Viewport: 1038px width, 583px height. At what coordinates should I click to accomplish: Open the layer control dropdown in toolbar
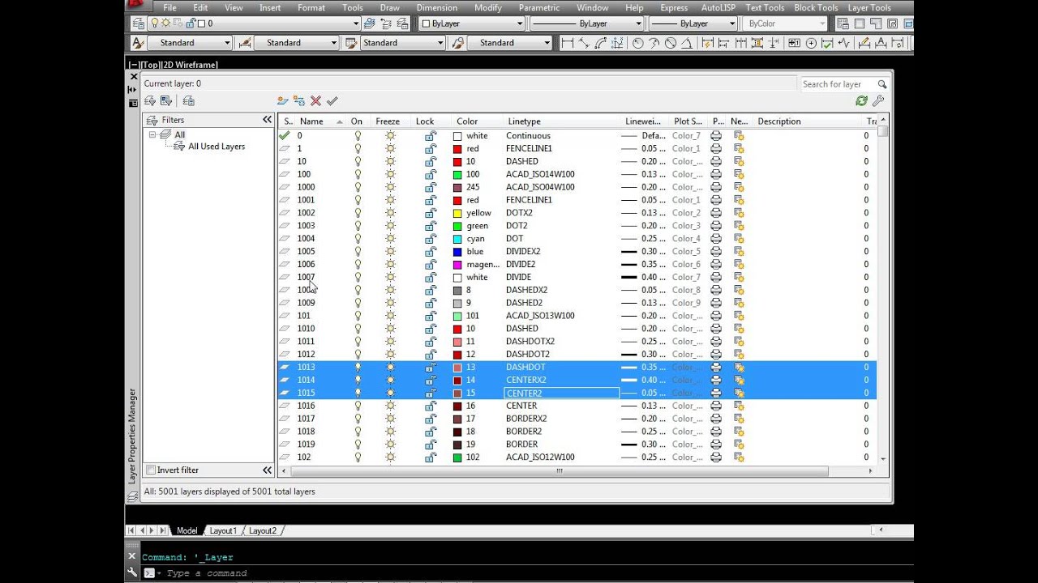254,23
